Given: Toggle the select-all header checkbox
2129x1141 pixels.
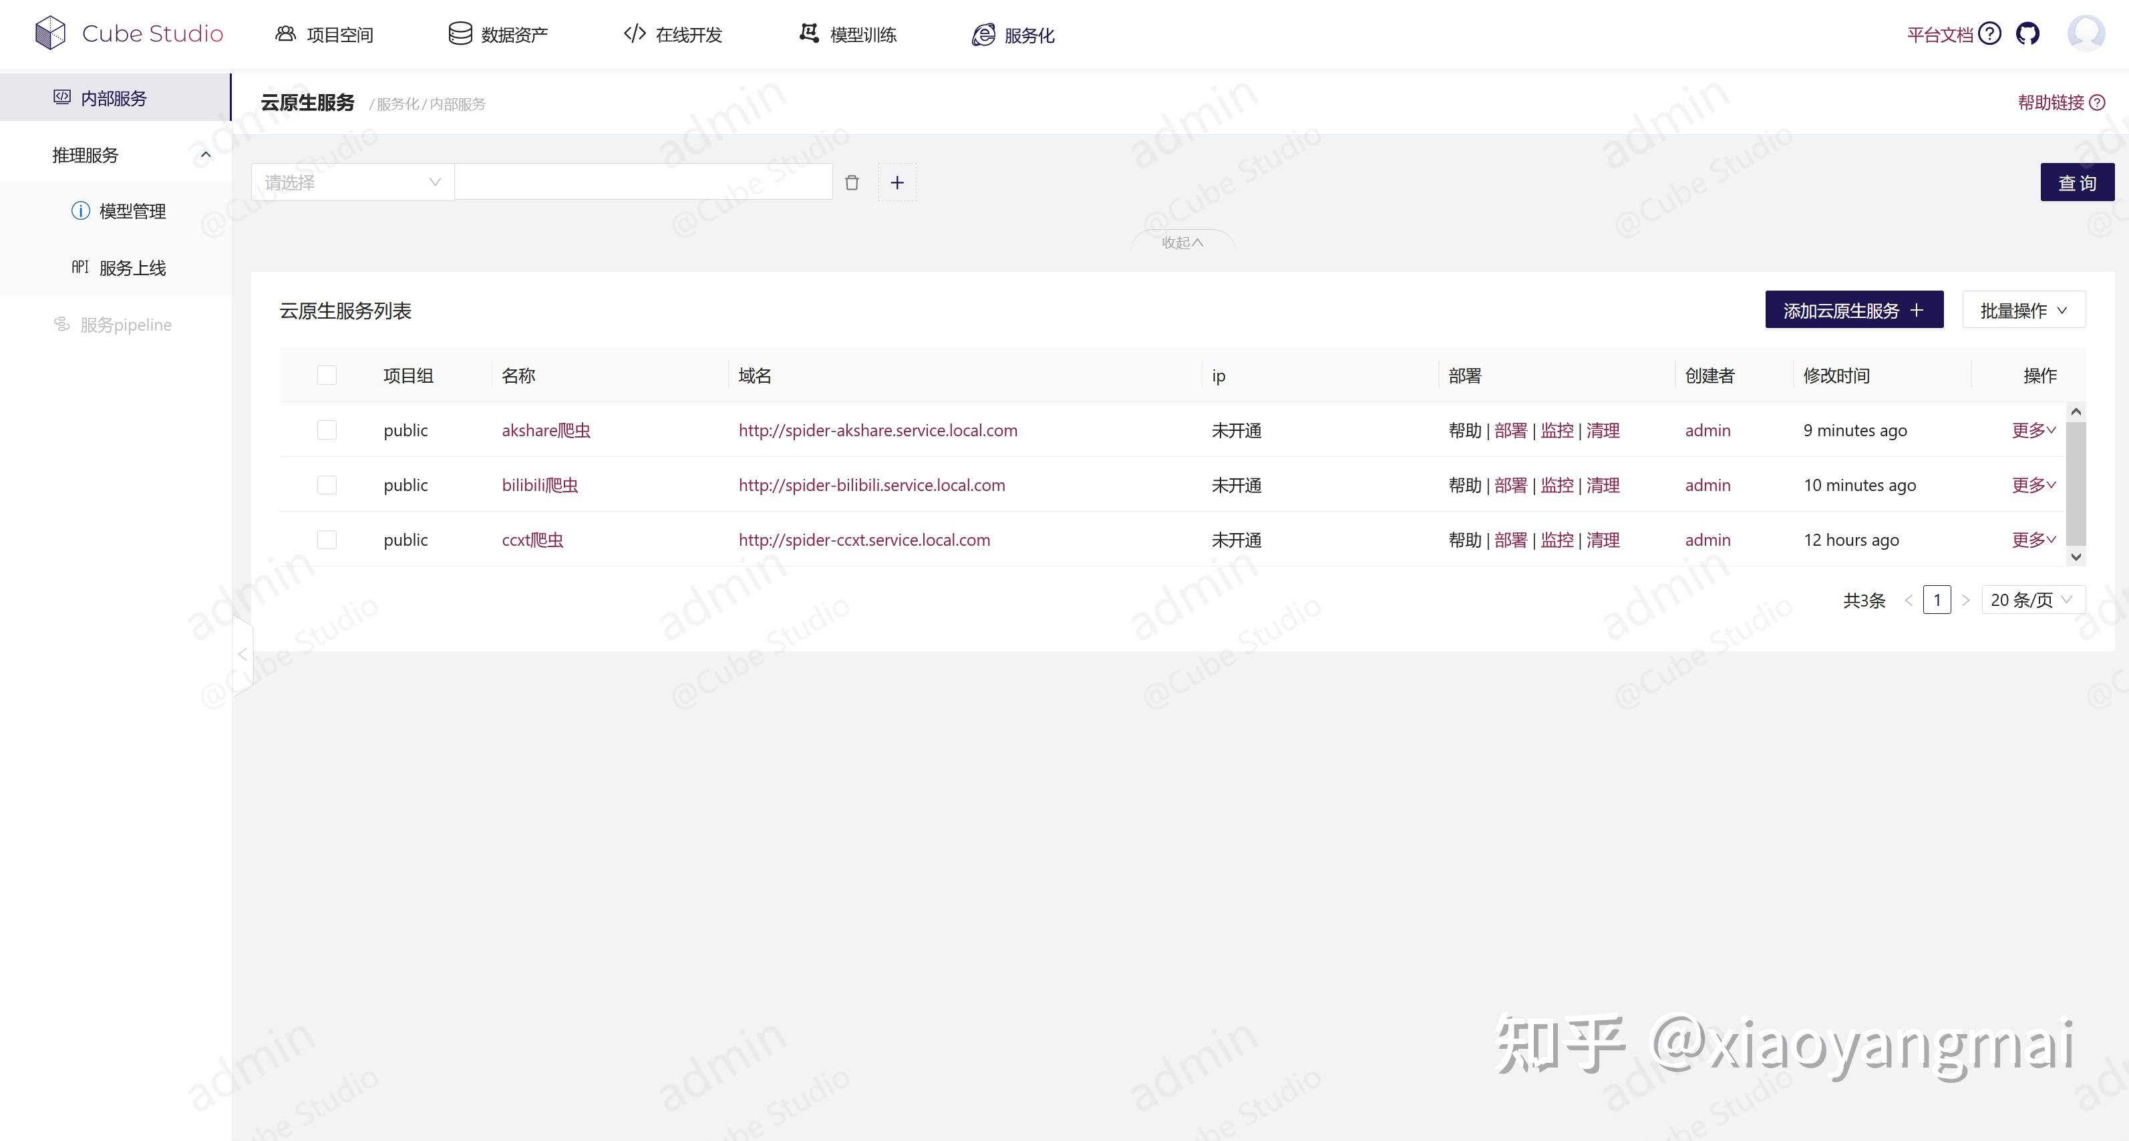Looking at the screenshot, I should [x=327, y=375].
